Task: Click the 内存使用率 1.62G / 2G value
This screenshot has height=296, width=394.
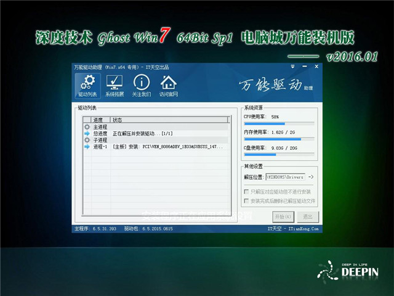Action: [283, 132]
